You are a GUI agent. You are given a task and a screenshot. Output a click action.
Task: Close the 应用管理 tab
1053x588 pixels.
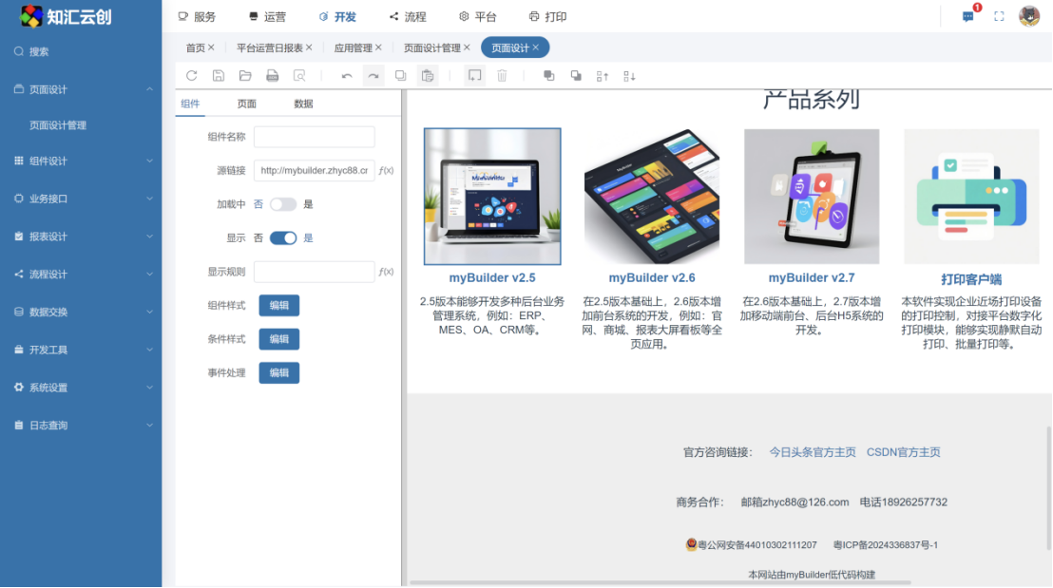[379, 47]
